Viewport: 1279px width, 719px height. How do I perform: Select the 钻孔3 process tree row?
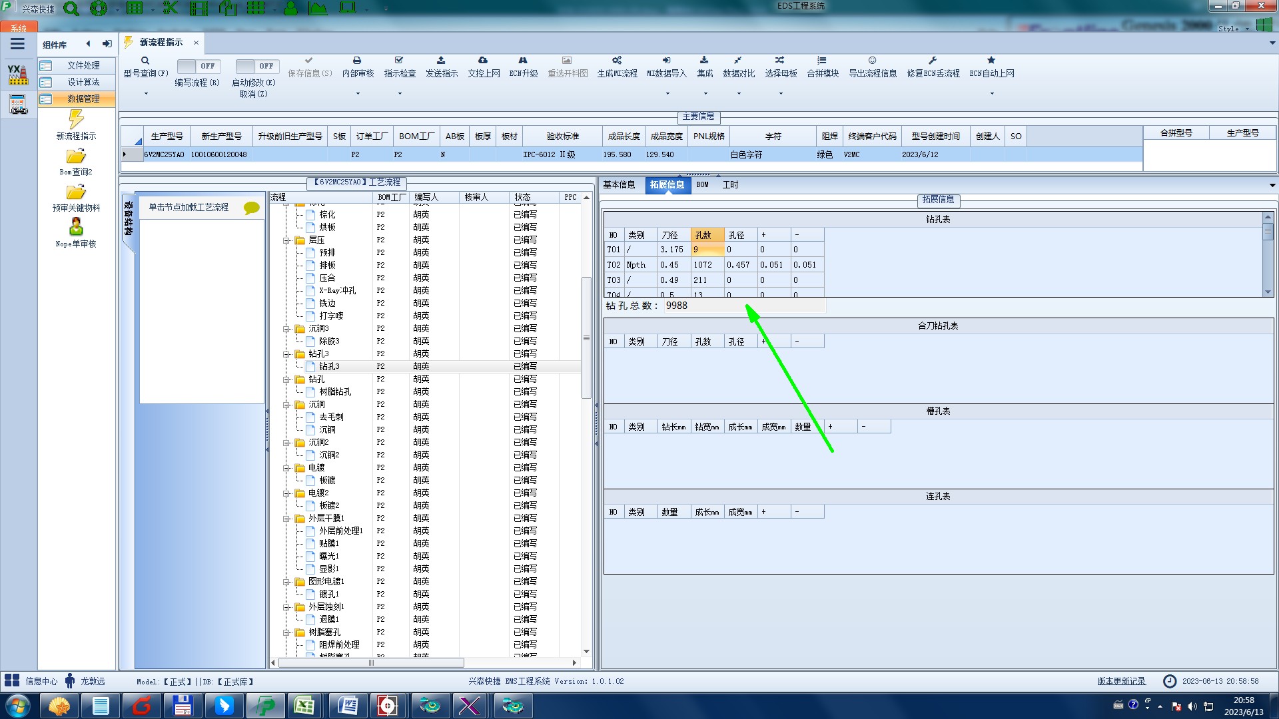pyautogui.click(x=329, y=367)
